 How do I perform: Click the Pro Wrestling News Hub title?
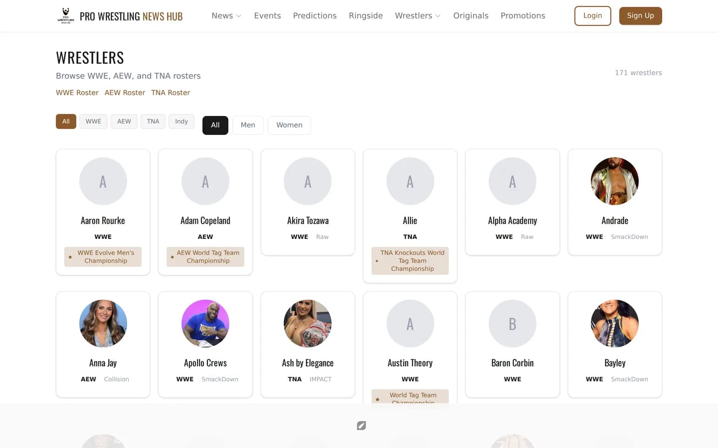point(131,16)
